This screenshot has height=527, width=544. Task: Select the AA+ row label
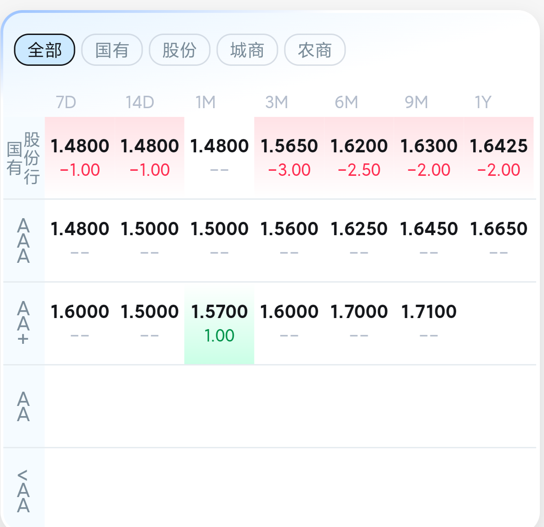[23, 324]
